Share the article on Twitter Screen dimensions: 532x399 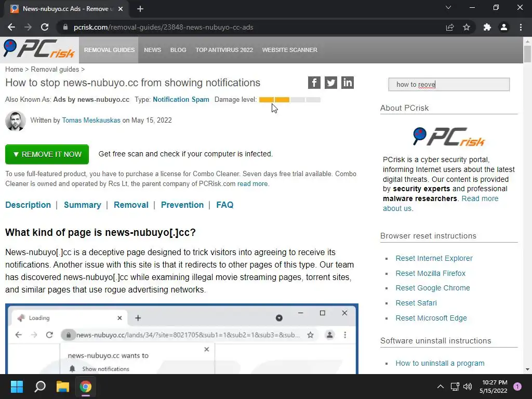pos(331,83)
